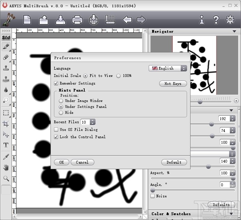Select the Clone Stamp tool
The height and width of the screenshot is (220, 241).
coord(6,68)
